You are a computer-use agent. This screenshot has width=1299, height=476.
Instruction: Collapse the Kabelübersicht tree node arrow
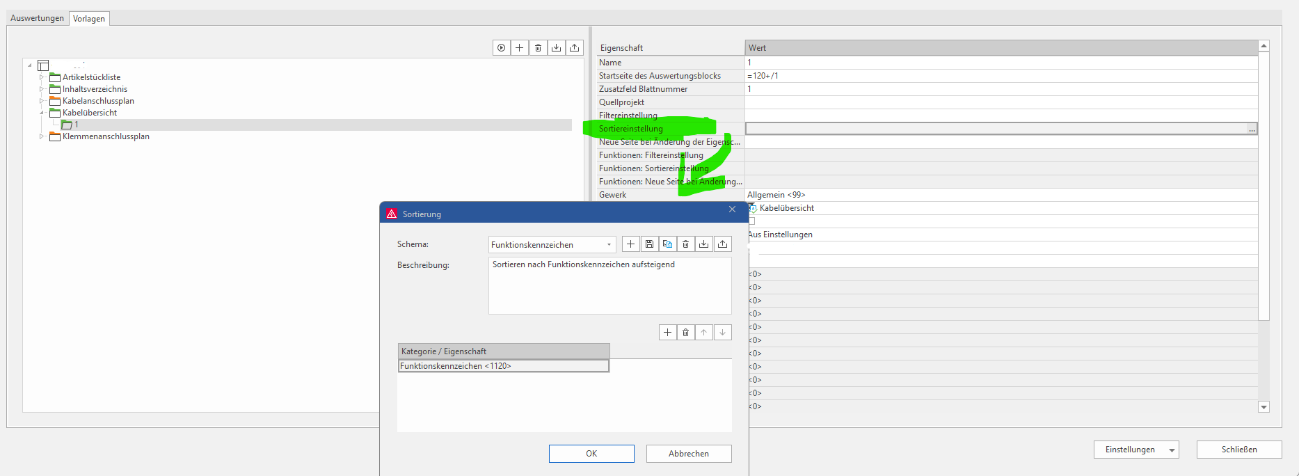(42, 113)
